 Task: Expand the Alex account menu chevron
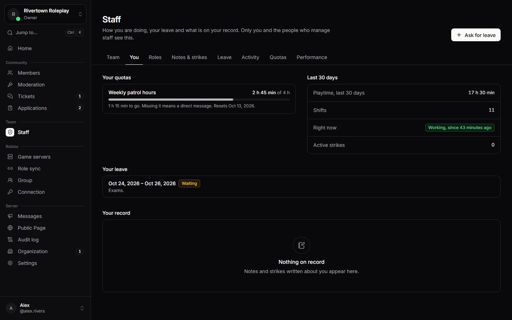pyautogui.click(x=82, y=308)
